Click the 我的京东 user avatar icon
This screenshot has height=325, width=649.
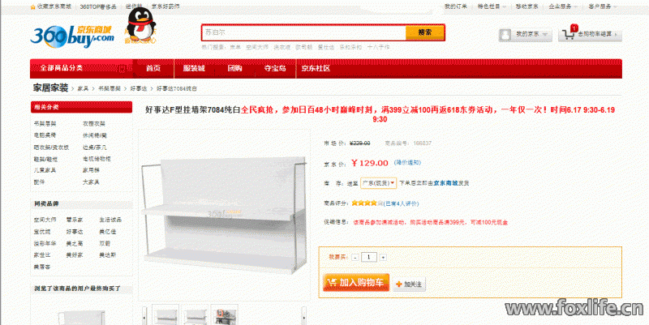coord(505,35)
